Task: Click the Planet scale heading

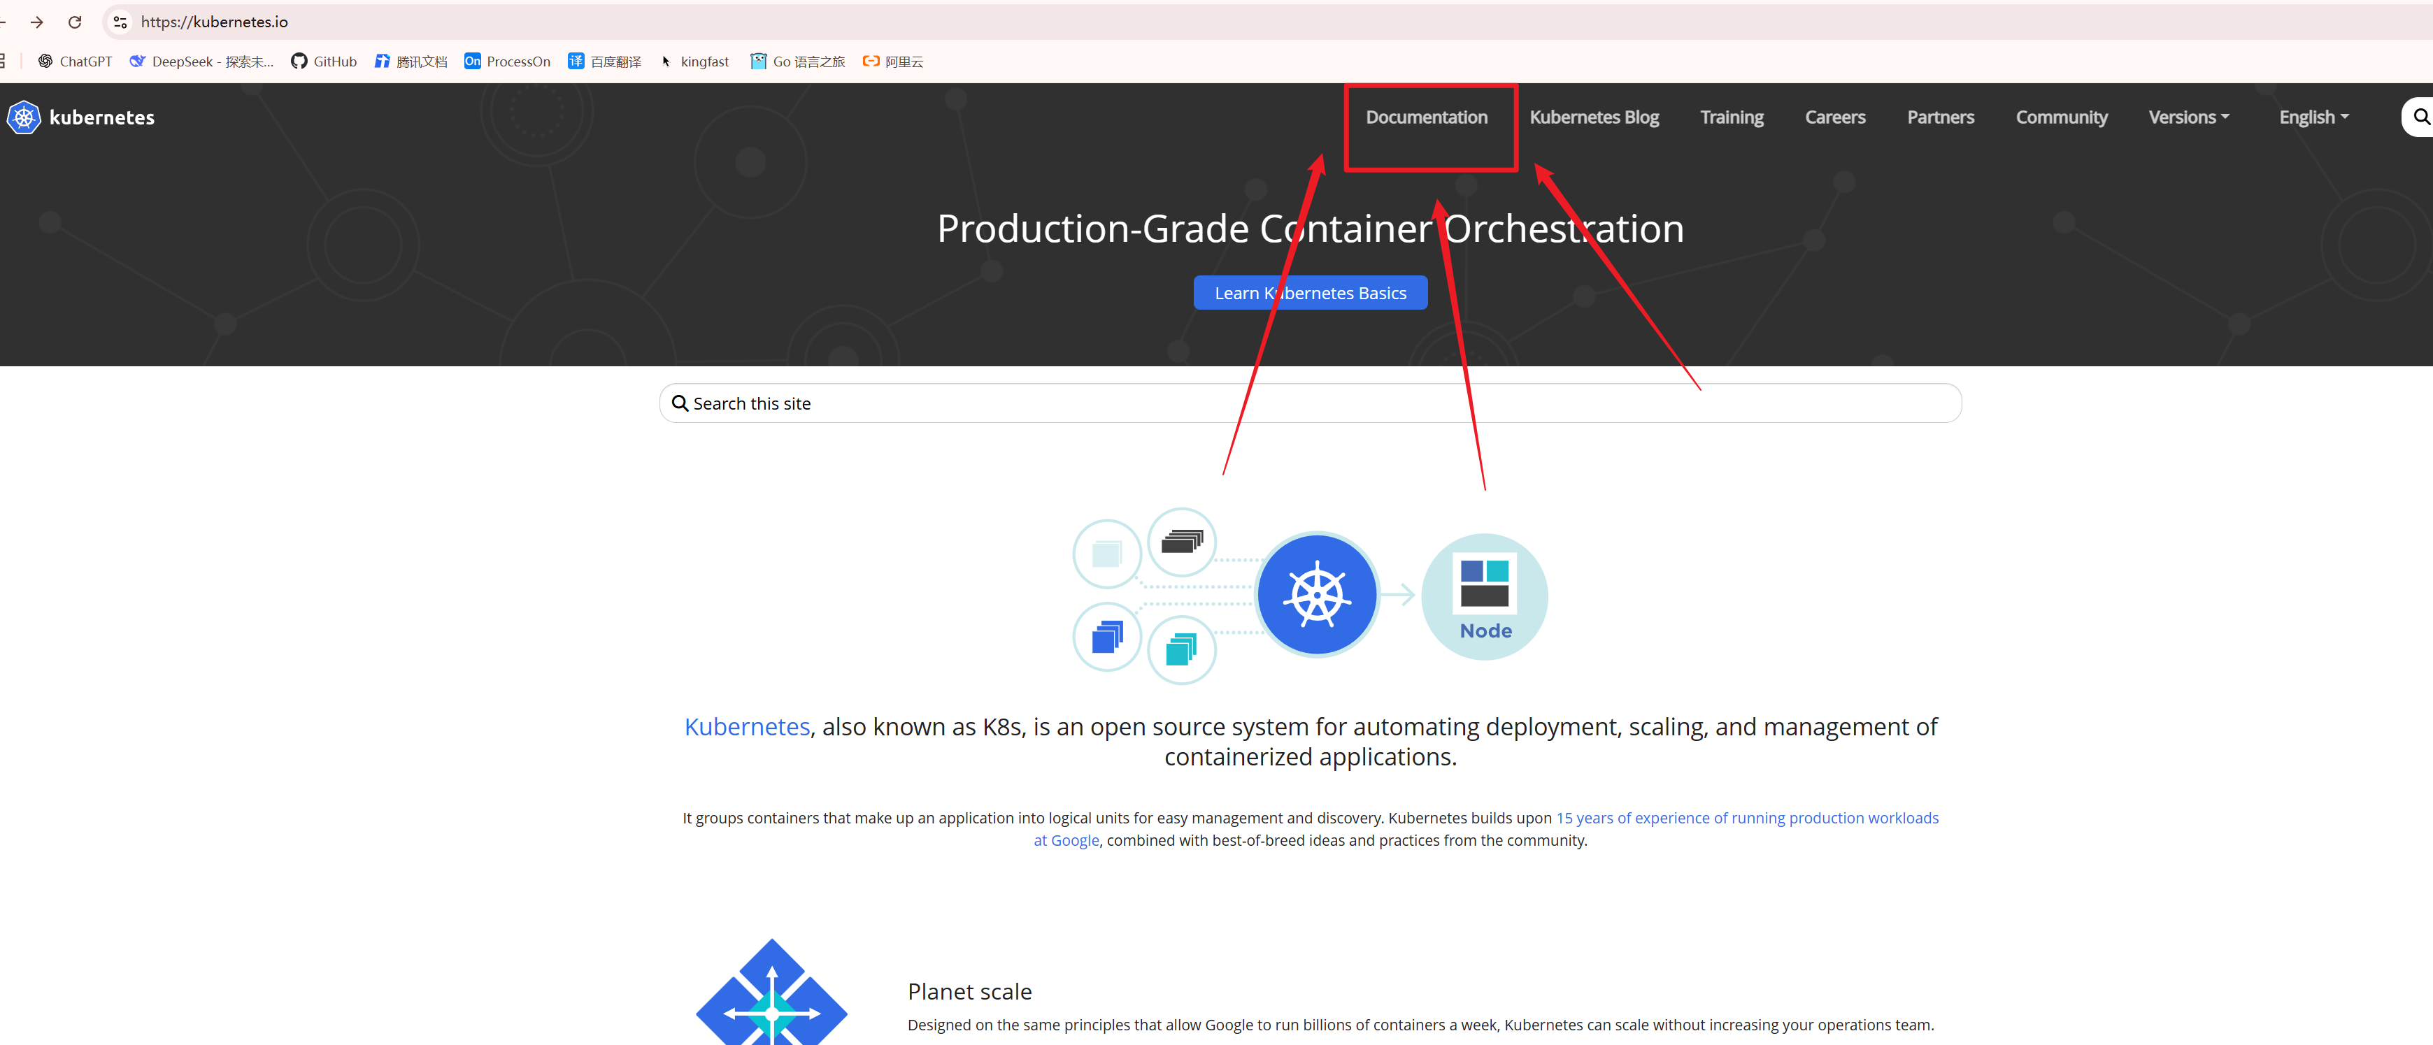Action: coord(969,991)
